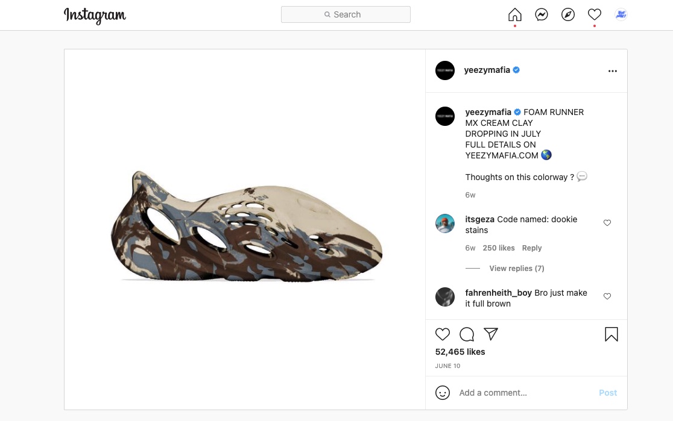Viewport: 673px width, 421px height.
Task: View who liked: 52,465 likes
Action: pos(460,352)
